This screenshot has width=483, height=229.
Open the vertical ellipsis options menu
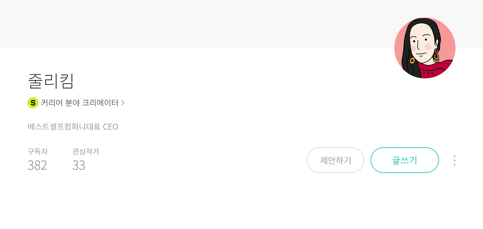click(454, 160)
